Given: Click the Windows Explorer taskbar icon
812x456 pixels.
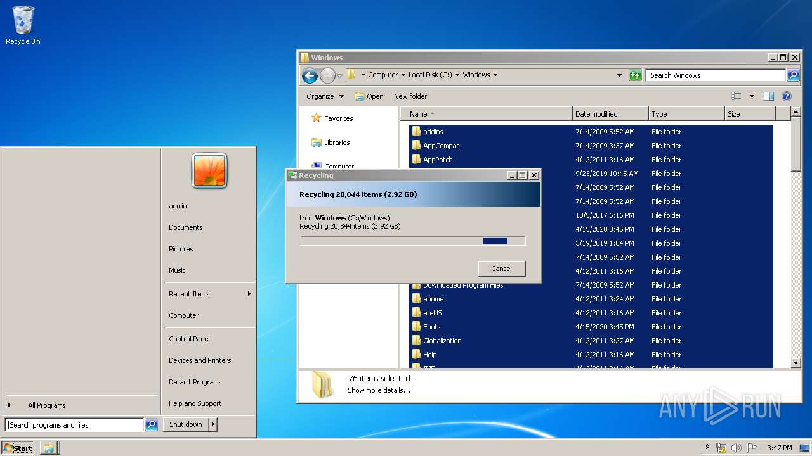Looking at the screenshot, I should (x=49, y=448).
